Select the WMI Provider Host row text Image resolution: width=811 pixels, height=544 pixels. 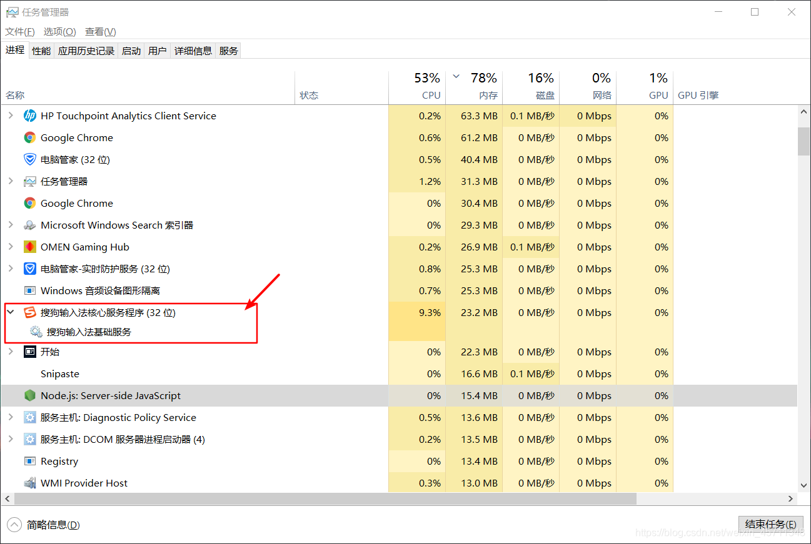[84, 483]
